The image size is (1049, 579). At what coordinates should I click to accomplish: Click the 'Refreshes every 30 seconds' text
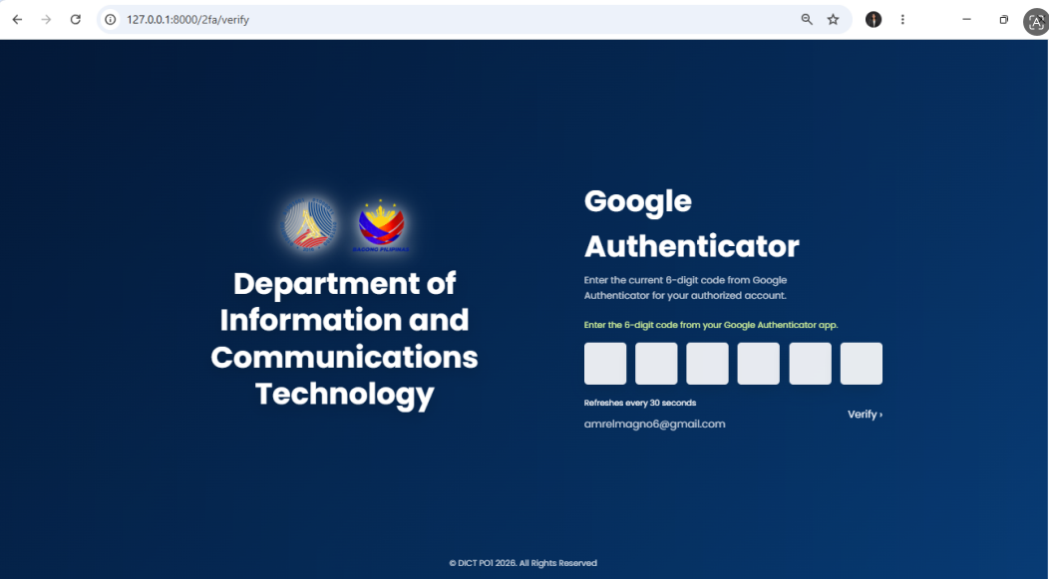639,403
